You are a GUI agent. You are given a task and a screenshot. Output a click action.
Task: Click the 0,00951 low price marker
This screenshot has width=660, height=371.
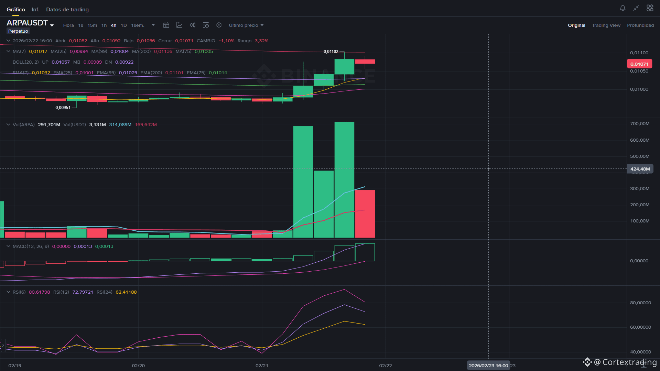pos(63,108)
